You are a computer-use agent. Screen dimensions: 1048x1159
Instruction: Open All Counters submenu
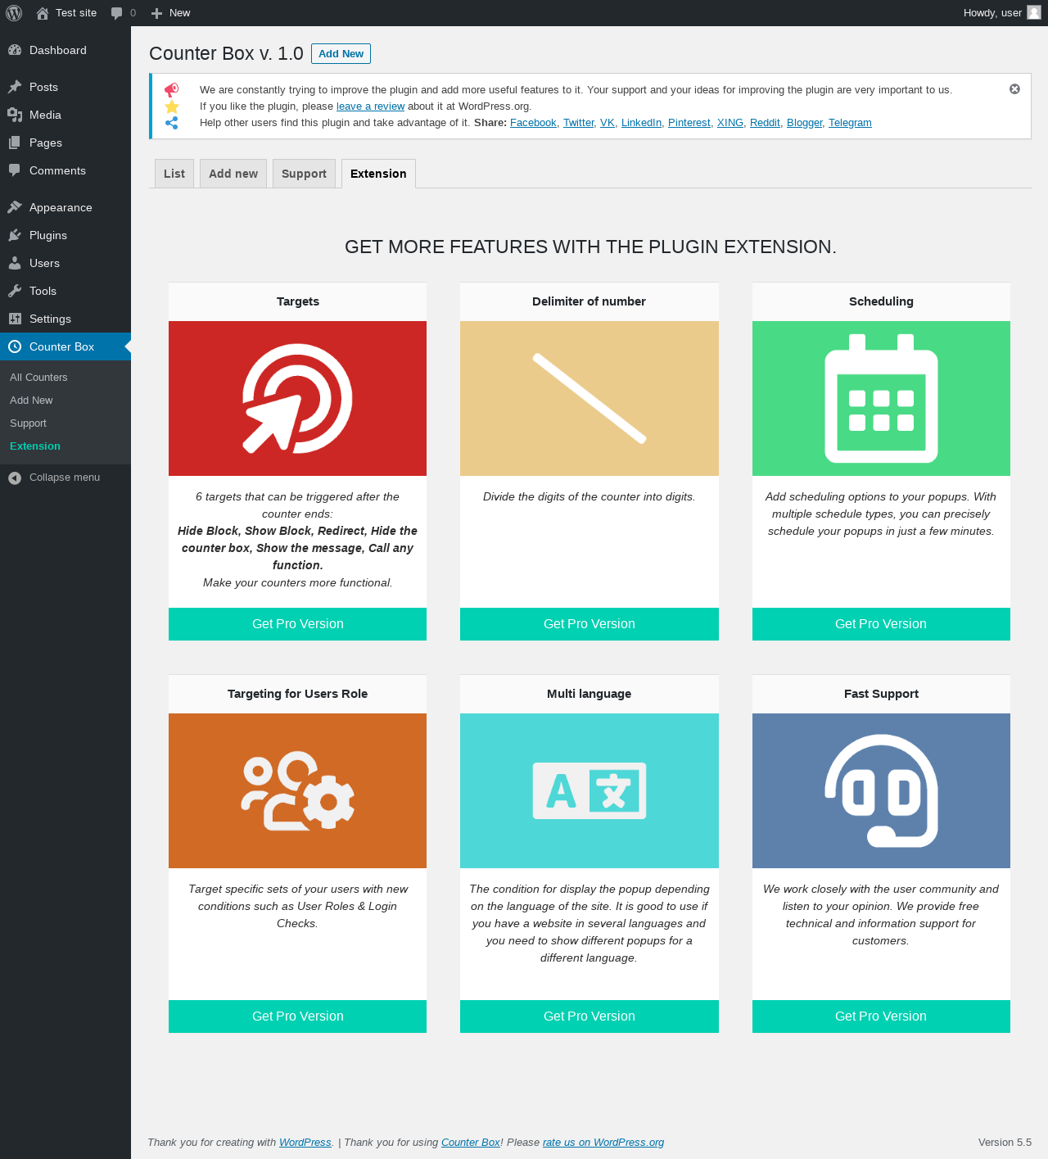[38, 378]
